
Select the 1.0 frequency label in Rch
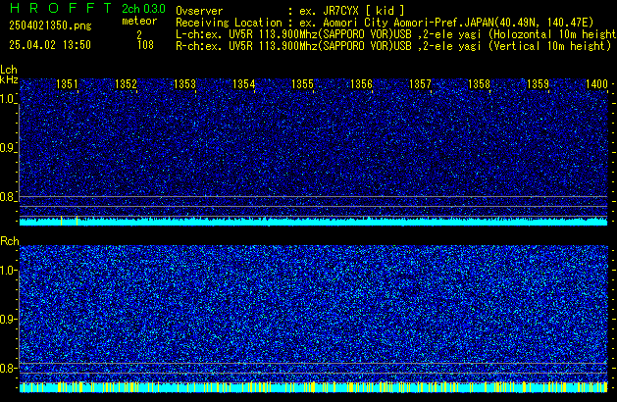[7, 271]
